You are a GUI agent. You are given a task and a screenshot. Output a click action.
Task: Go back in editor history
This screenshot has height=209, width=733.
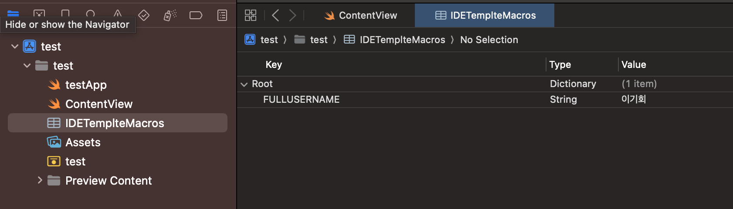point(275,15)
